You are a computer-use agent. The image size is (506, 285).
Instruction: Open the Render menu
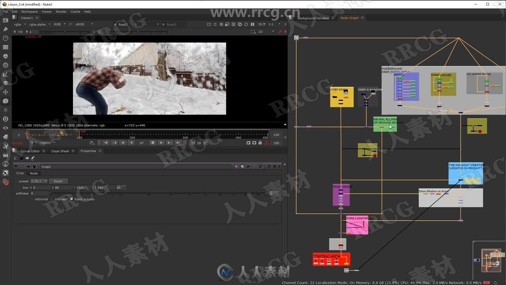(61, 11)
